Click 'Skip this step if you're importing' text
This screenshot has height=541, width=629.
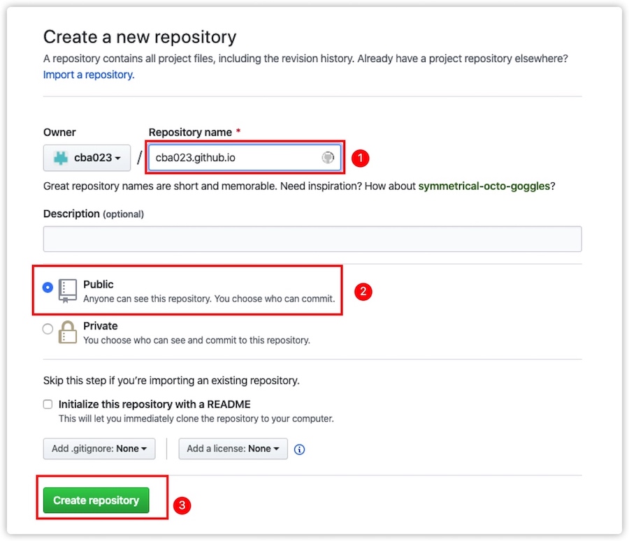(x=171, y=380)
